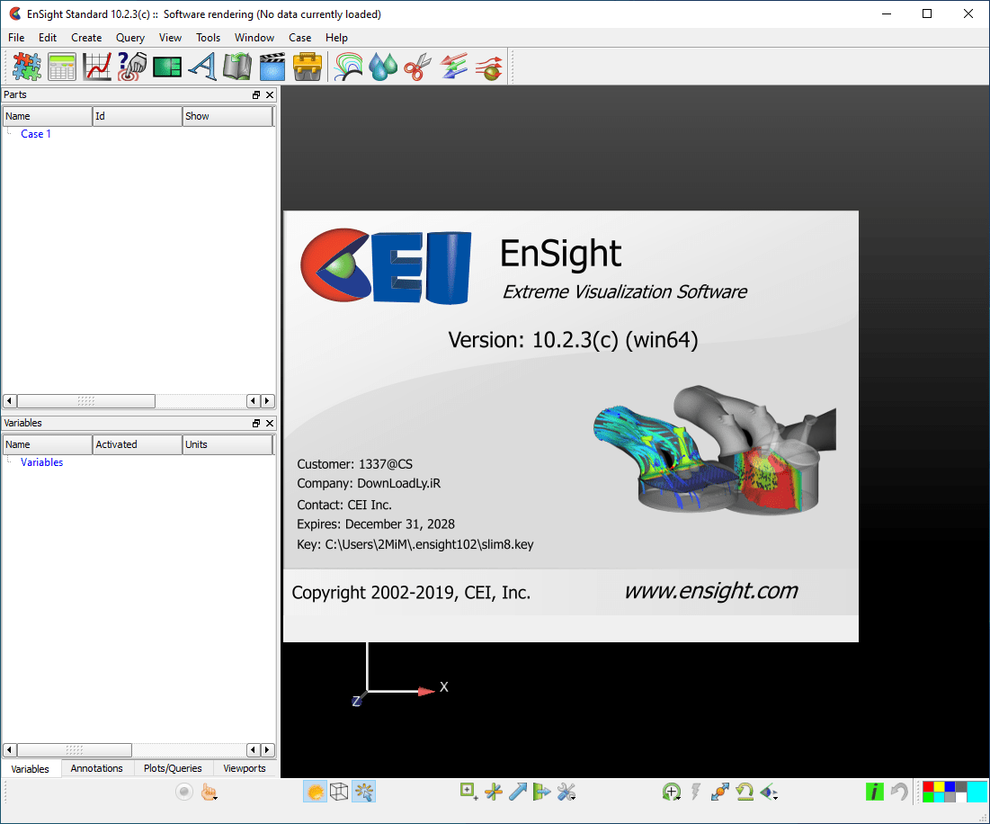Pick the red color swatch
This screenshot has width=990, height=824.
click(927, 784)
